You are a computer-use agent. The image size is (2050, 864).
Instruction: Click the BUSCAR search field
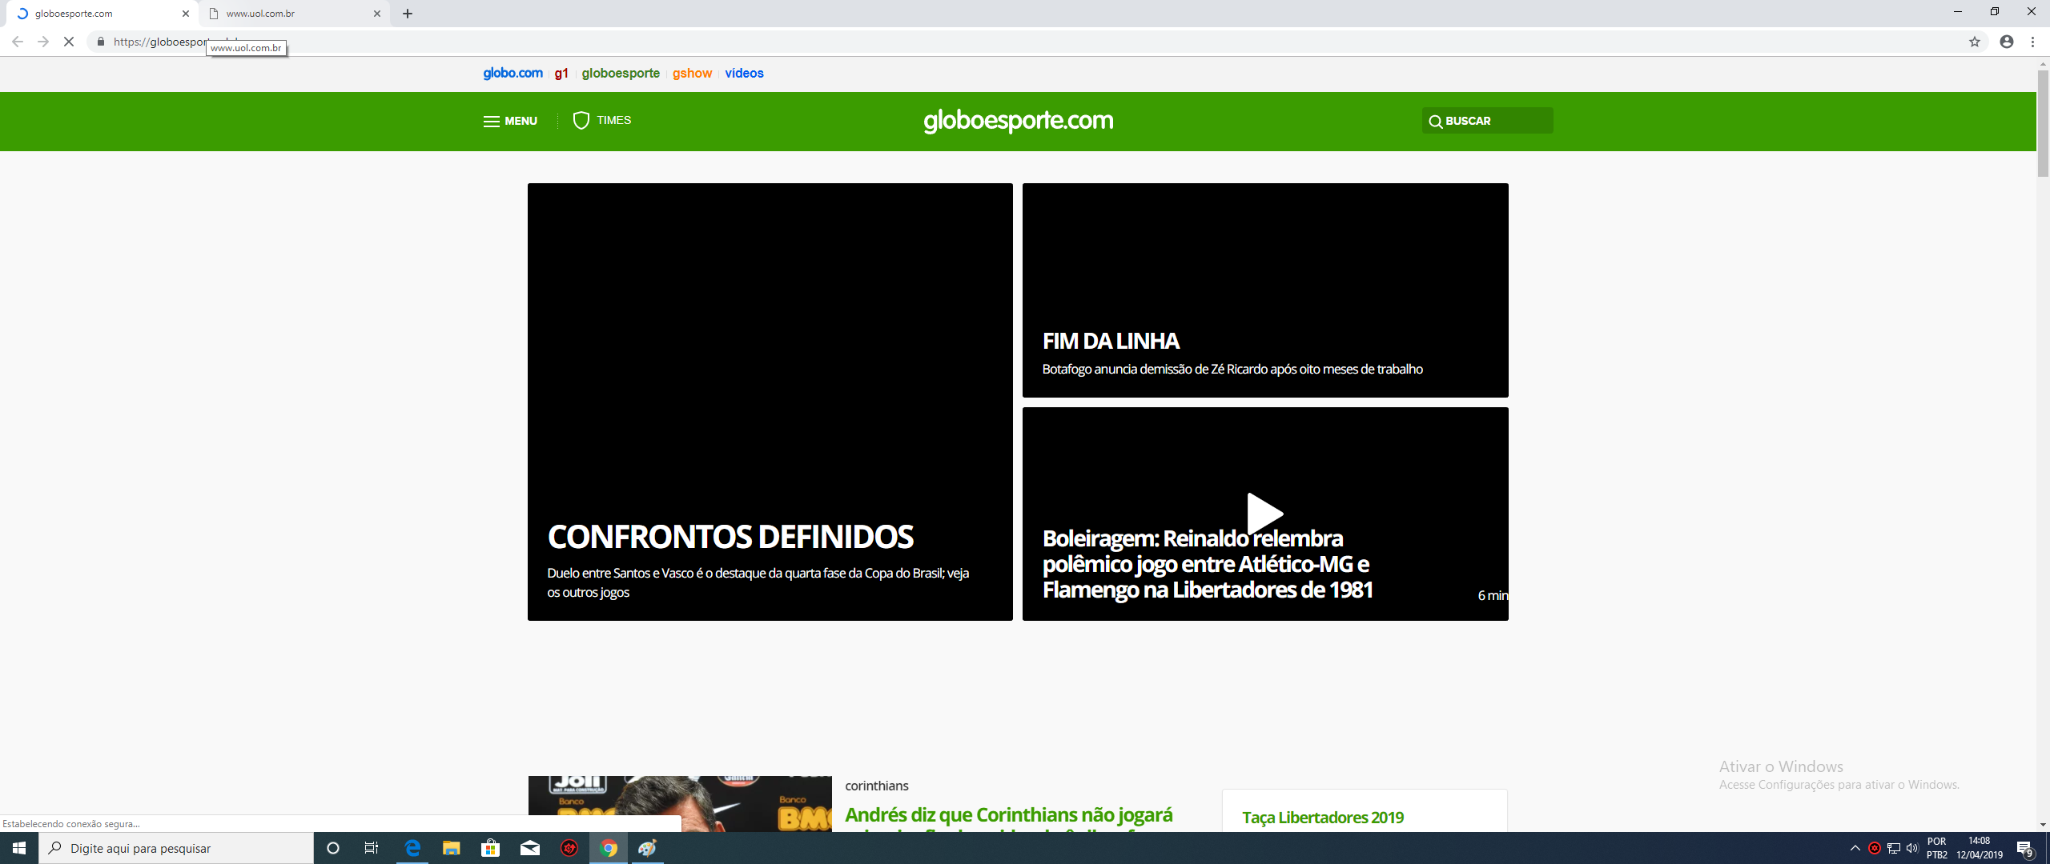pyautogui.click(x=1487, y=121)
